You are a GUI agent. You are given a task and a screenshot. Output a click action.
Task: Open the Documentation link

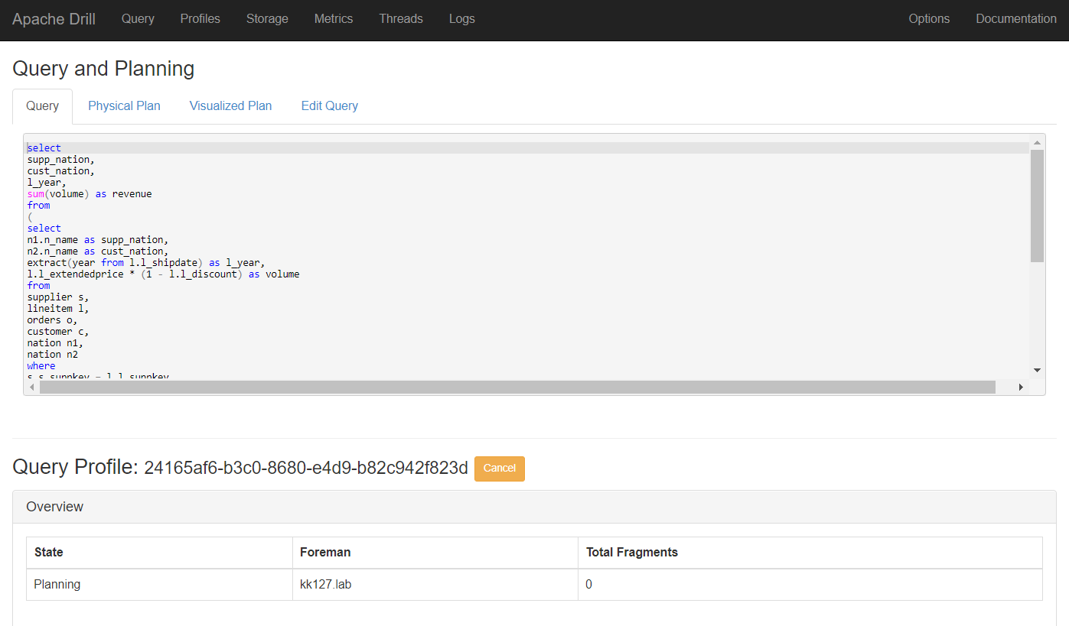click(1016, 19)
